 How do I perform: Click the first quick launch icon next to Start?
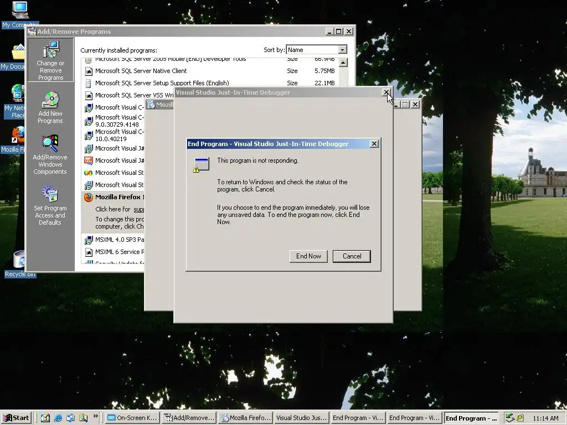coord(45,418)
